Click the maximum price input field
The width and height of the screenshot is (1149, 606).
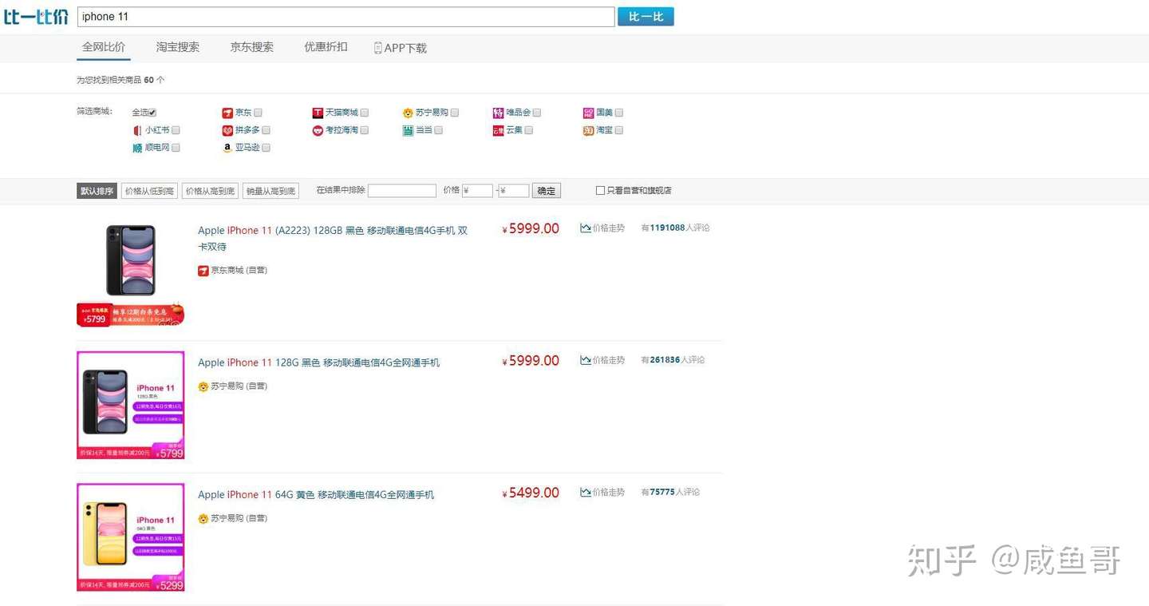[x=514, y=191]
